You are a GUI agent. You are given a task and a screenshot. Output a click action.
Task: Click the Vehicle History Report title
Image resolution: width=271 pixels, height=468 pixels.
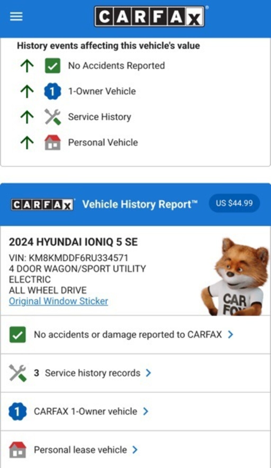click(140, 204)
